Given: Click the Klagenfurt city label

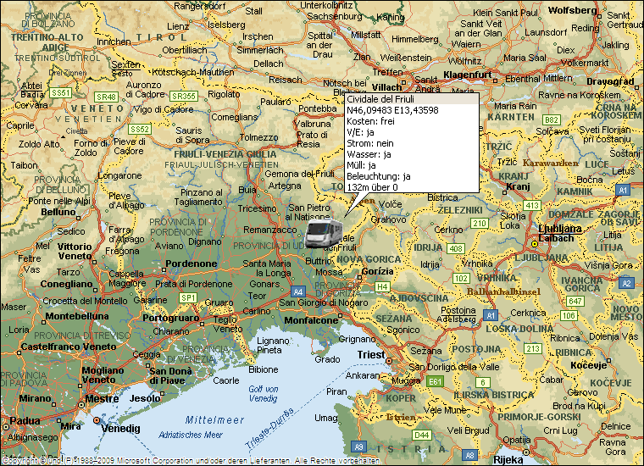Looking at the screenshot, I should coord(468,75).
